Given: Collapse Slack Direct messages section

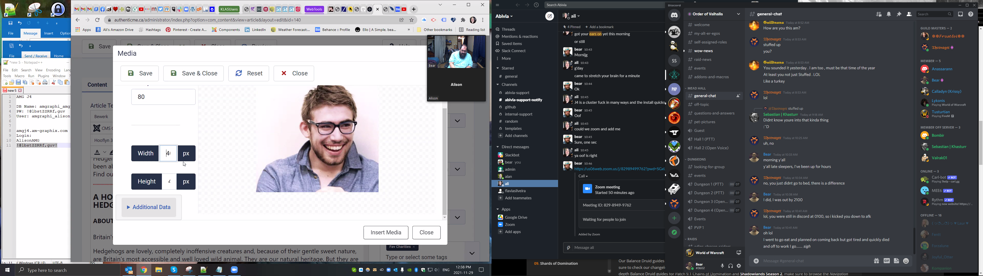Looking at the screenshot, I should click(x=497, y=147).
